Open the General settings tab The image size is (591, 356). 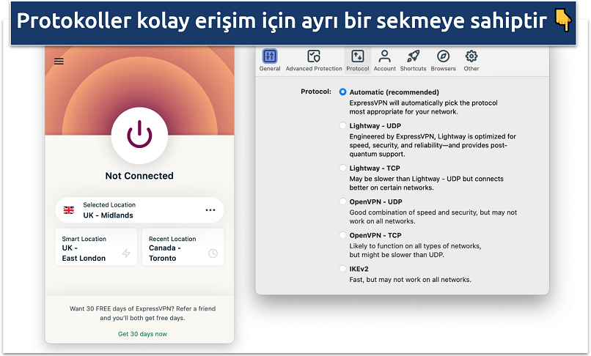[x=270, y=60]
